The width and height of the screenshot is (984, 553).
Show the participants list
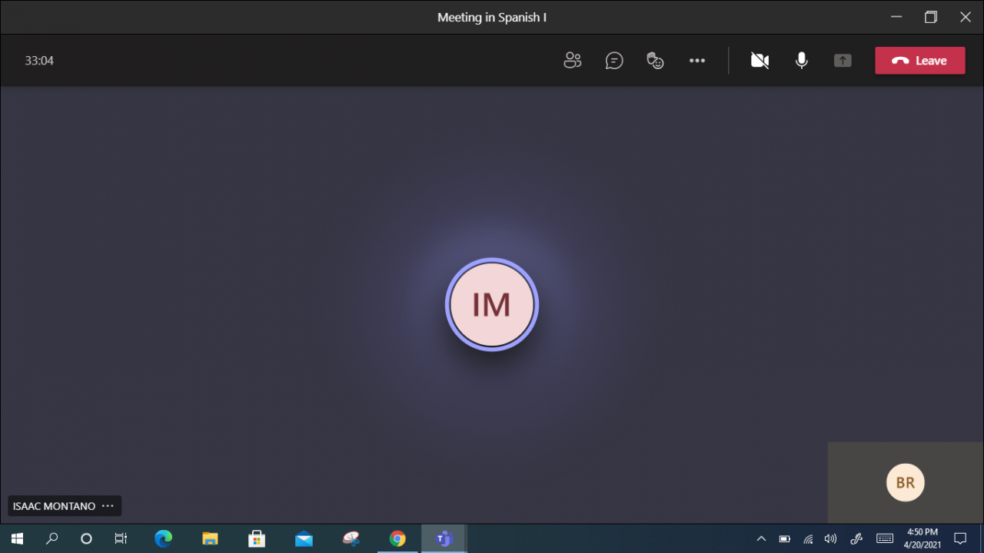coord(572,61)
